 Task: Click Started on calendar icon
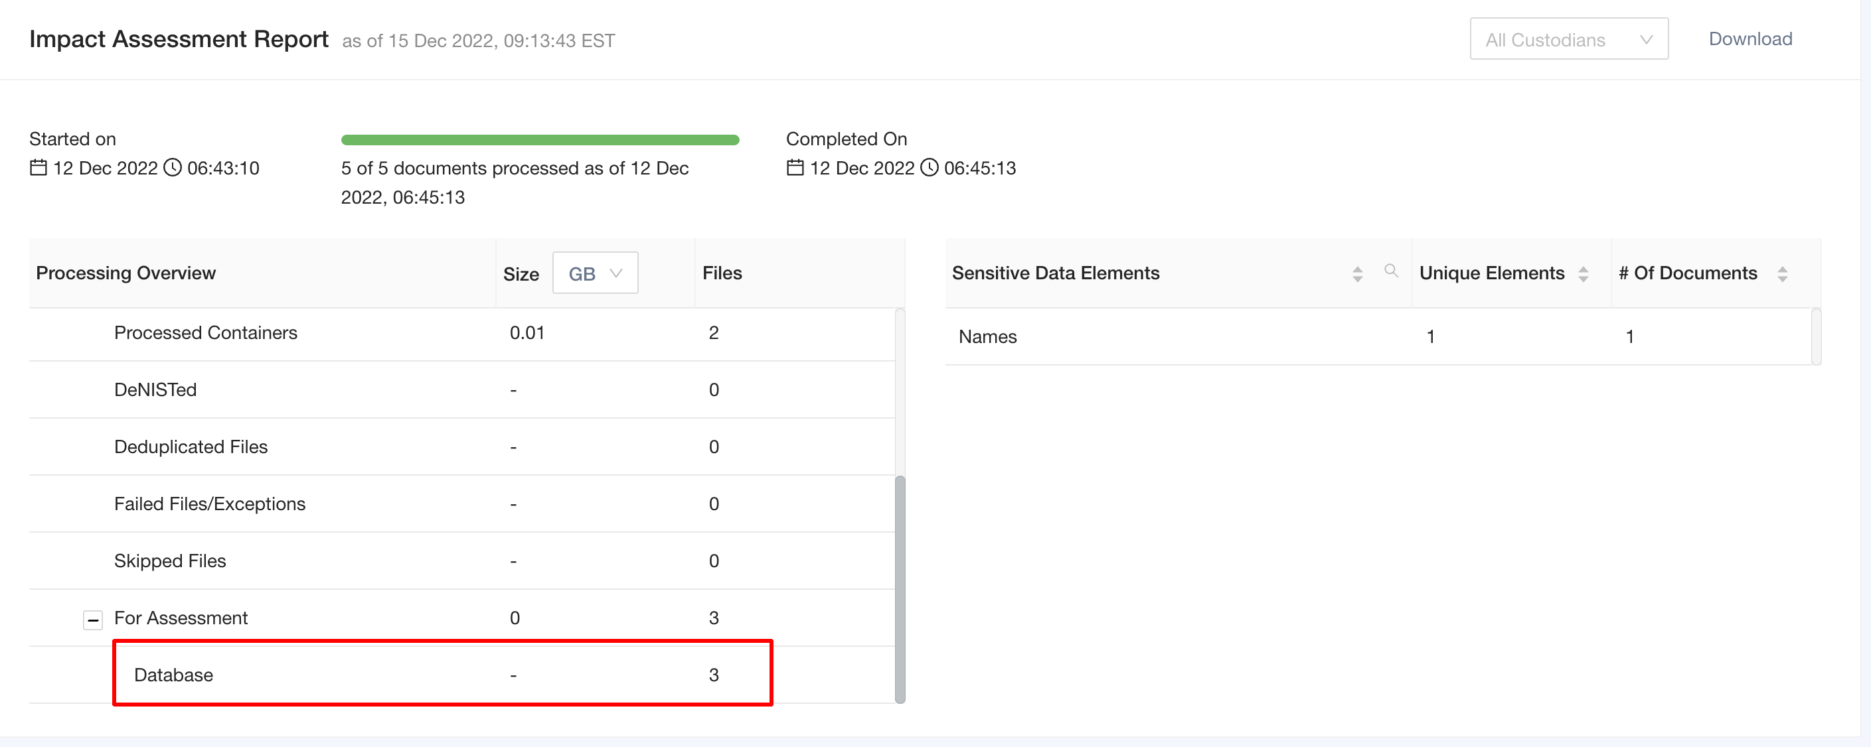tap(39, 168)
